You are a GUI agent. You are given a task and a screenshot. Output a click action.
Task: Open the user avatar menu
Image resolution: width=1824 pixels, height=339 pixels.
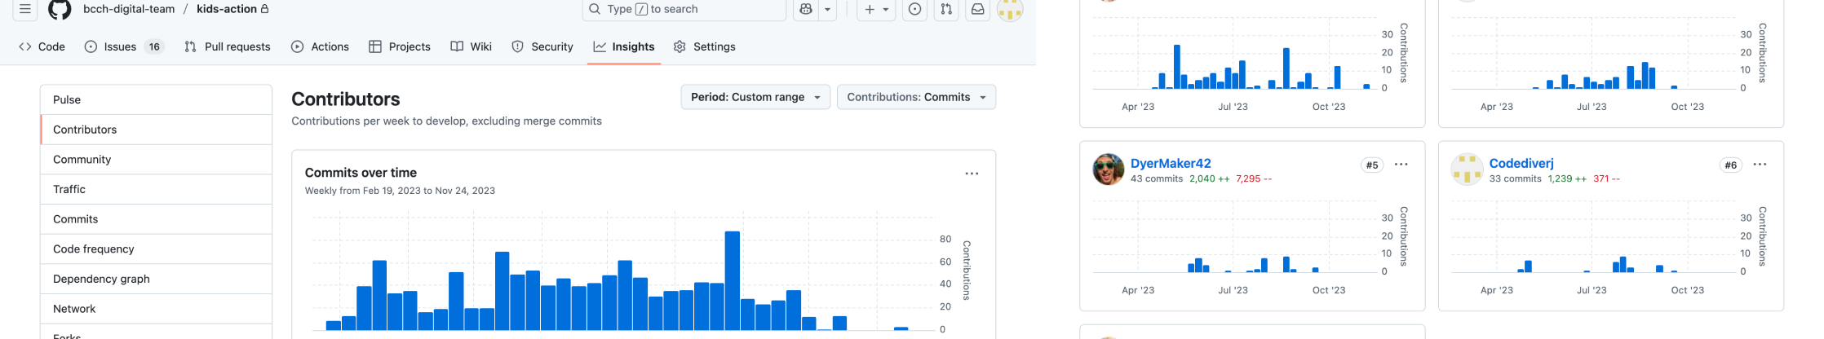click(1010, 10)
